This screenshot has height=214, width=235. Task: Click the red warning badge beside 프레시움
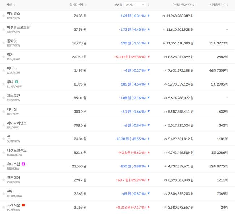pyautogui.click(x=23, y=205)
